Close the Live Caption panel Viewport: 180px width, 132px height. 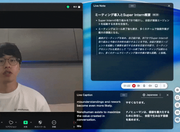click(x=168, y=95)
